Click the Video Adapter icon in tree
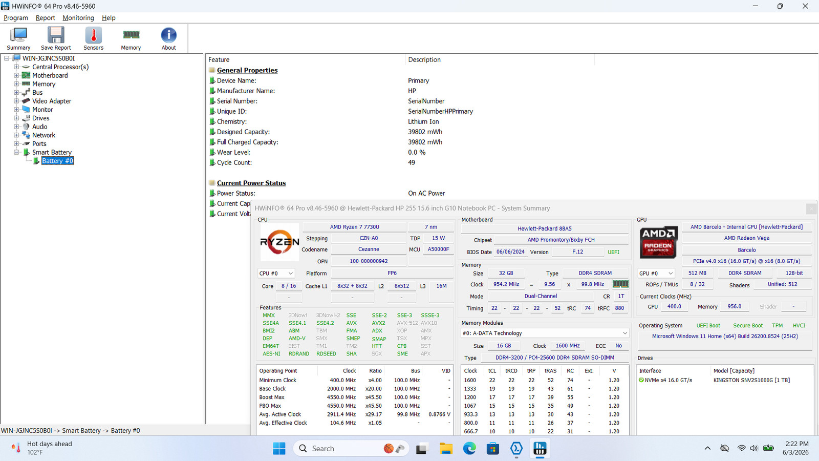Image resolution: width=819 pixels, height=461 pixels. pyautogui.click(x=26, y=101)
